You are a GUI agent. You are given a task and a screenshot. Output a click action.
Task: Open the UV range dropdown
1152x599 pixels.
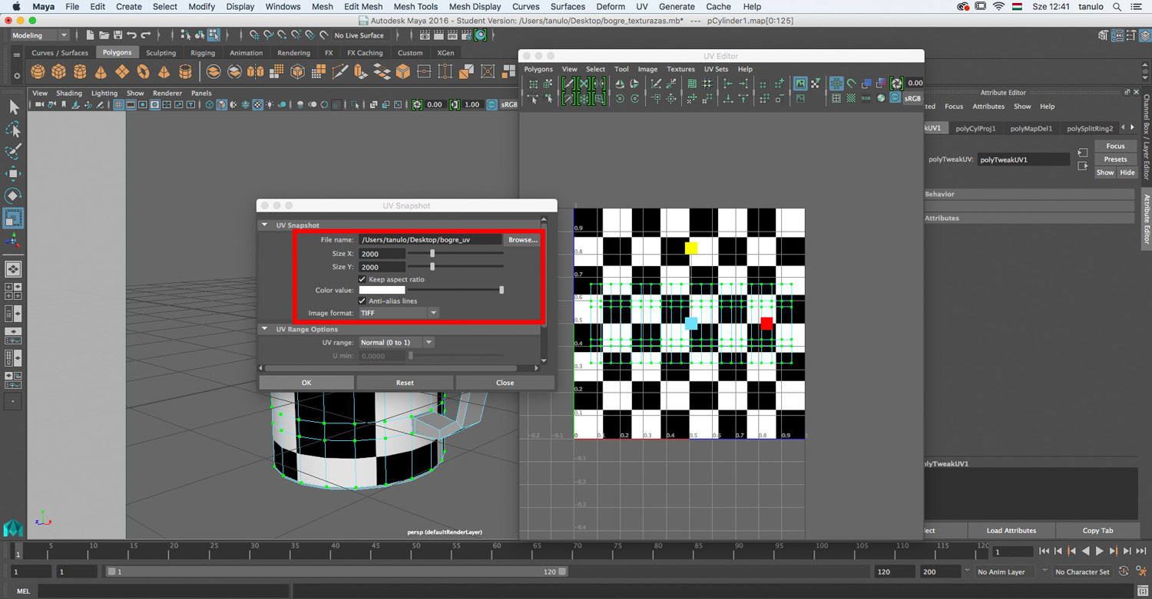pyautogui.click(x=396, y=342)
